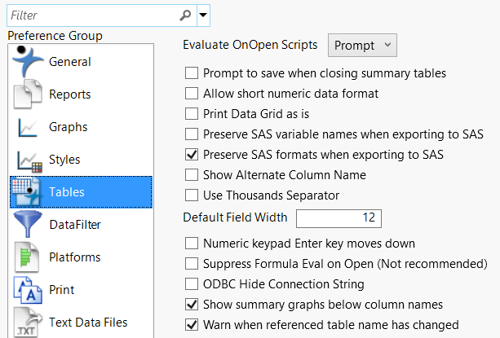Toggle Use Thousands Separator checkbox
500x338 pixels.
point(192,195)
